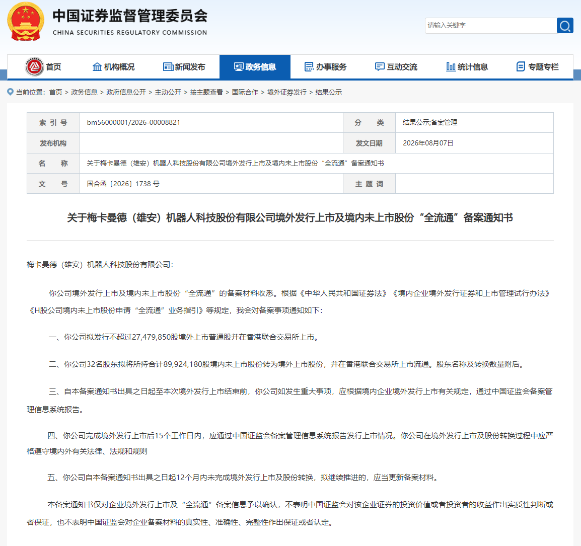Click document number 国合函〔2026〕1738 号
The height and width of the screenshot is (546, 581).
(x=123, y=184)
